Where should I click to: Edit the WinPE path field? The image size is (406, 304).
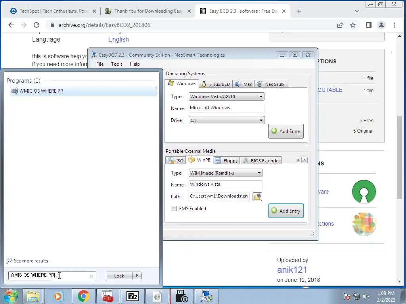pyautogui.click(x=219, y=196)
